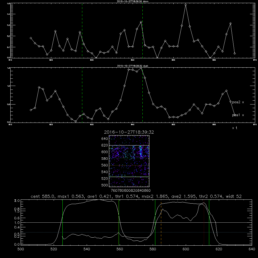This screenshot has width=258, height=258.
Task: Click the '0.4' y-axis label of dawn plot
Action: [x=9, y=14]
